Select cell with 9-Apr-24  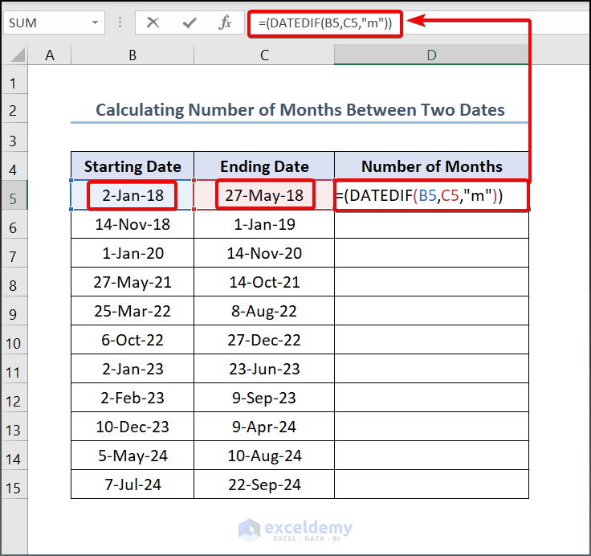pyautogui.click(x=264, y=427)
